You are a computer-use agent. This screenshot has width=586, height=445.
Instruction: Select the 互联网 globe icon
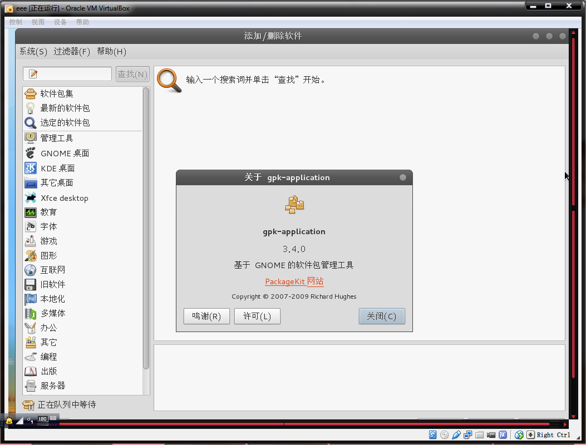point(30,270)
